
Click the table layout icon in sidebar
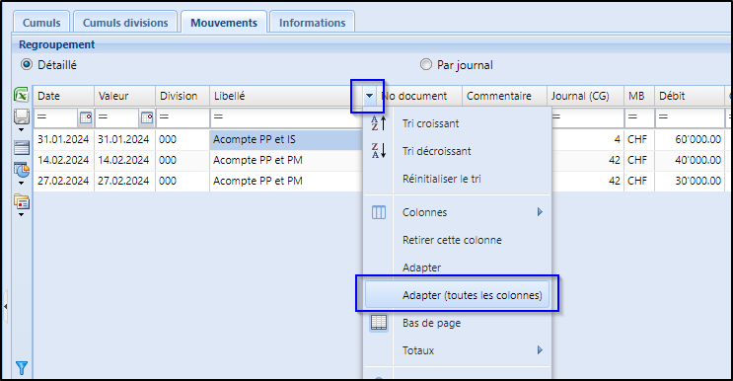coord(22,147)
